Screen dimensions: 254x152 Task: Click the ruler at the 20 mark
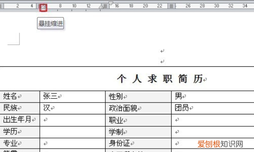(145, 6)
